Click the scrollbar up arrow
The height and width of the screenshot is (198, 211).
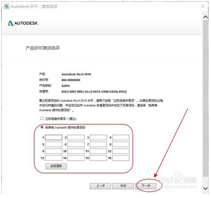[205, 17]
